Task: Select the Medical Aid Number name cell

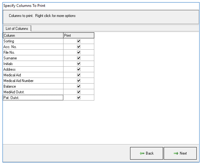Action: [x=33, y=81]
